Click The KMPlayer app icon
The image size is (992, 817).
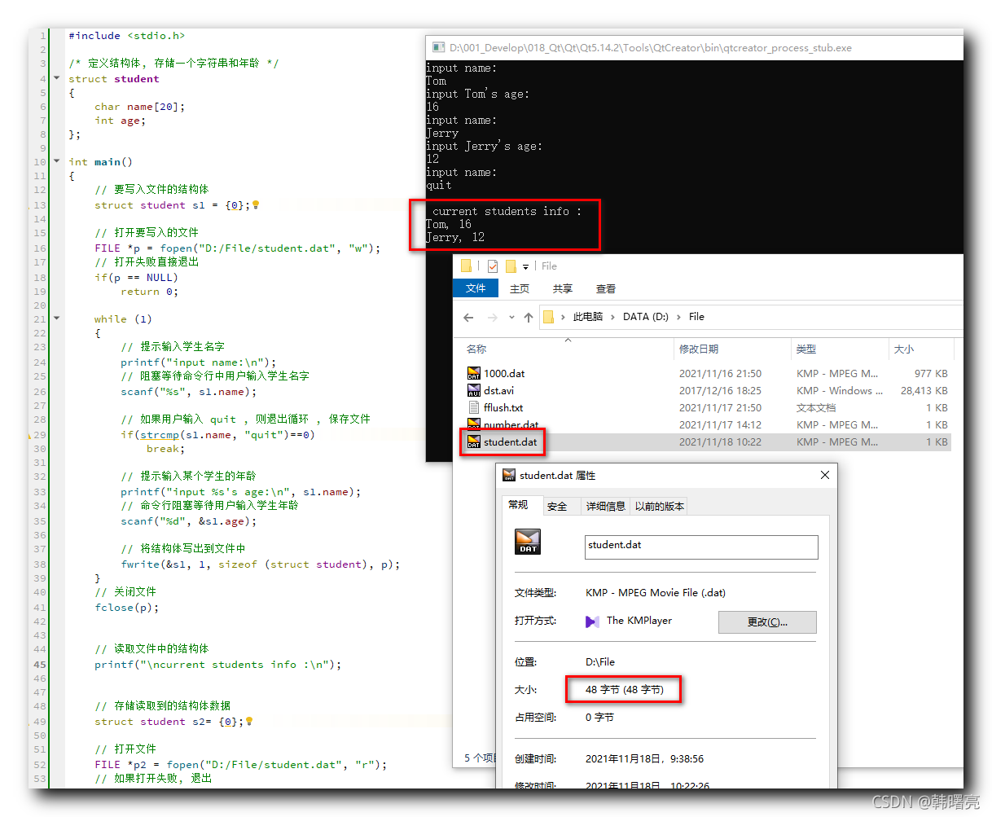click(592, 622)
